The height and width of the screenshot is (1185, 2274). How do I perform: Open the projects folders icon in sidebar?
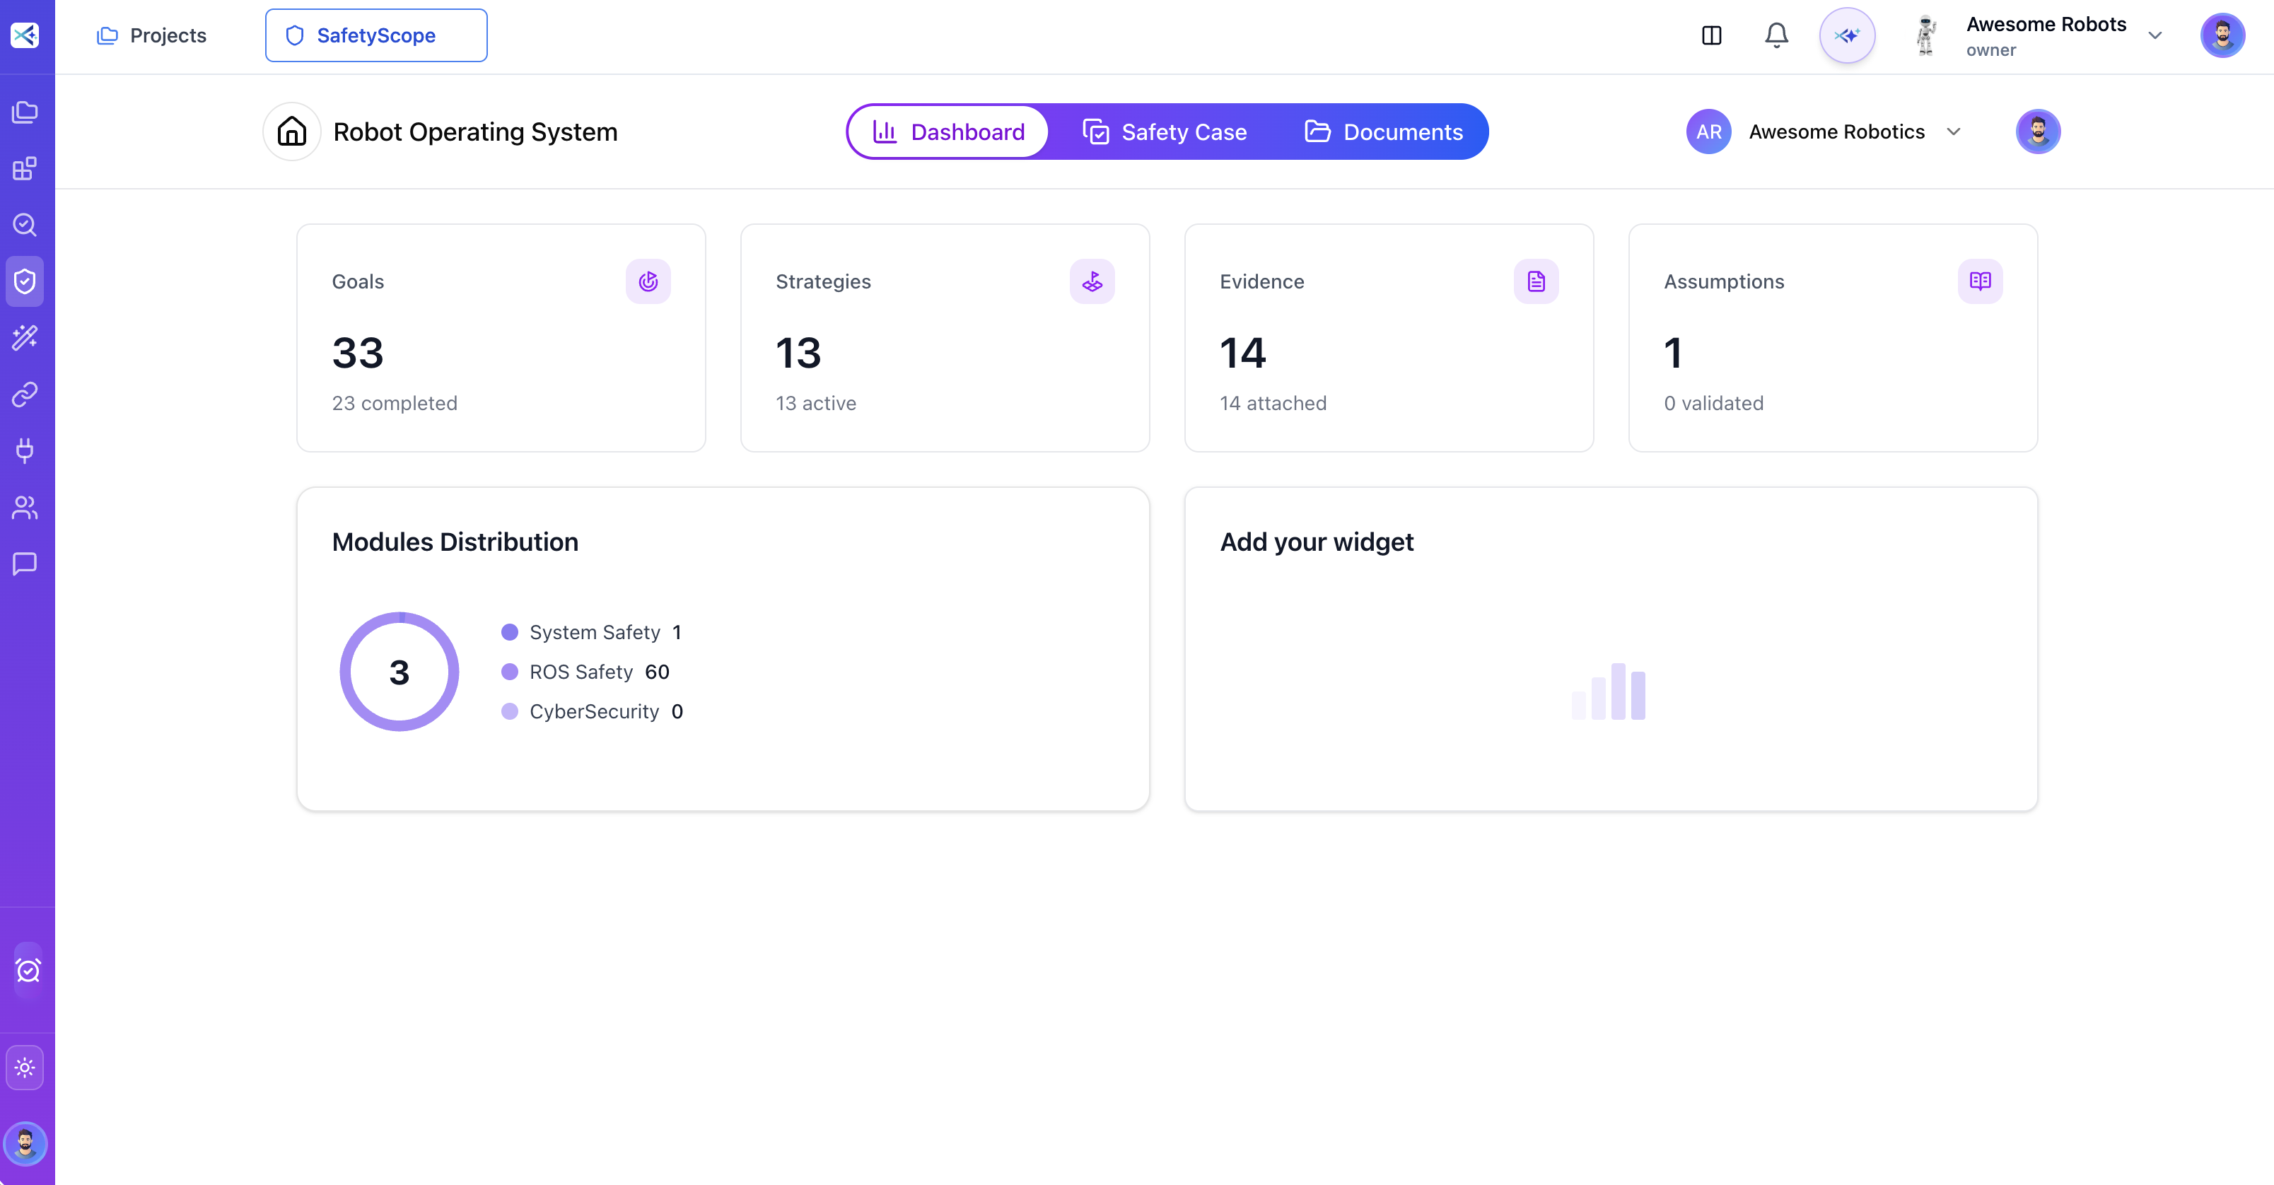click(x=25, y=112)
